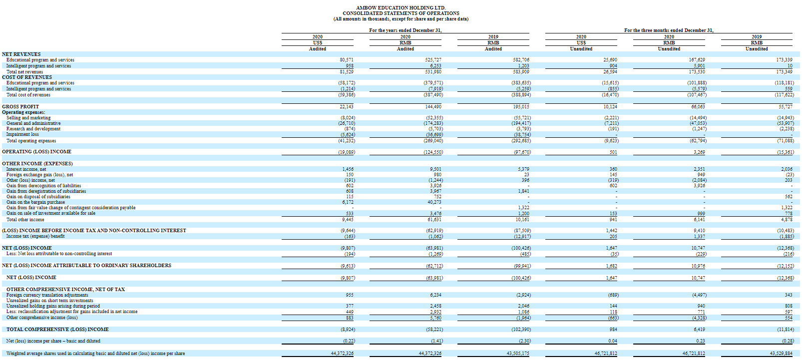The width and height of the screenshot is (802, 360).
Task: Select 'Net (loss) income per share' row label
Action: (53, 341)
